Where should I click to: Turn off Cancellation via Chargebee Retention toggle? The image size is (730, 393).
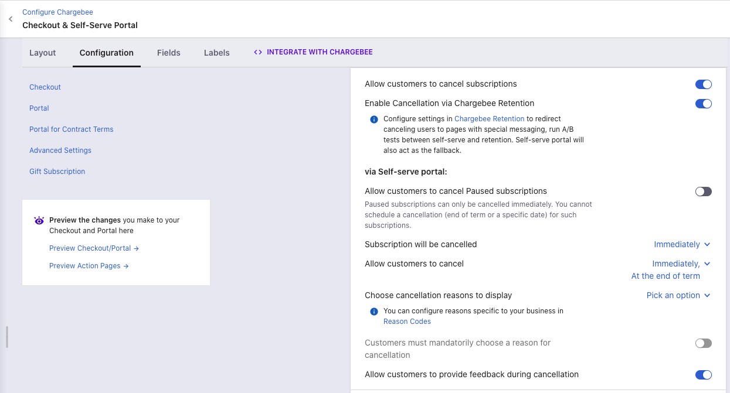pos(703,104)
